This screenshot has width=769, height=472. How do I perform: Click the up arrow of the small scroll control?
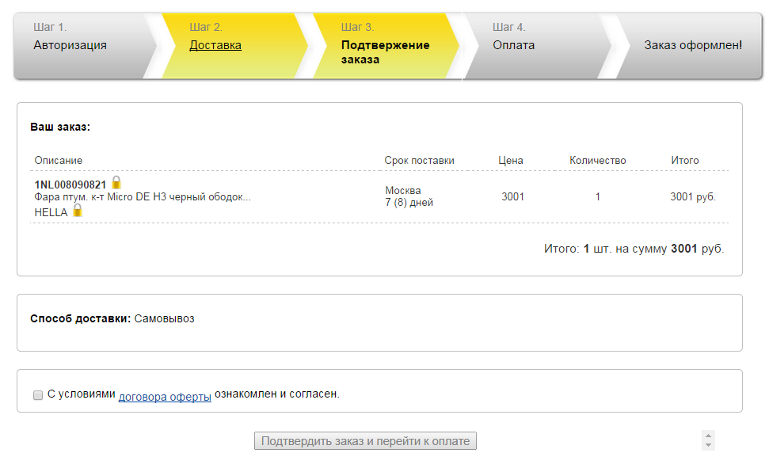coord(708,436)
